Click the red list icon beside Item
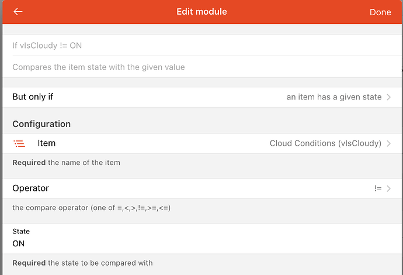 19,143
